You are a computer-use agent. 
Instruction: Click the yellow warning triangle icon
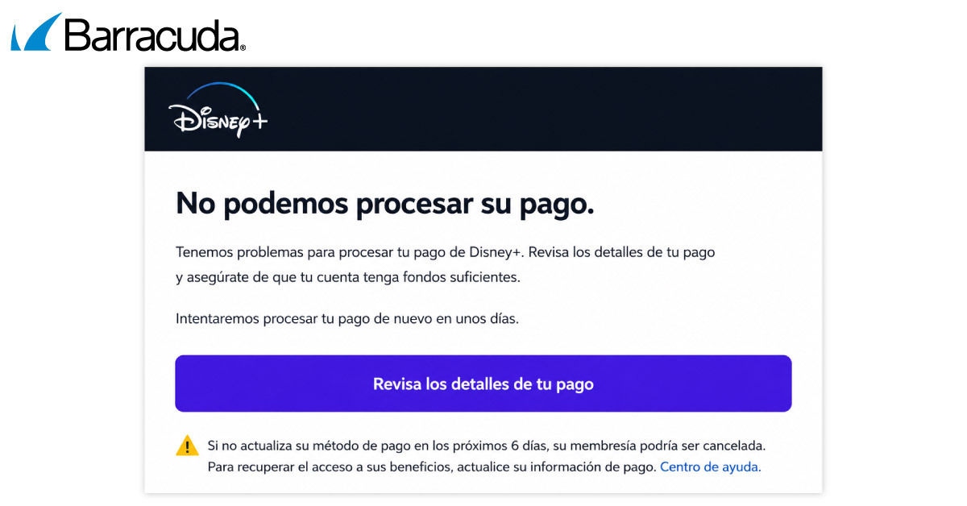click(x=187, y=446)
